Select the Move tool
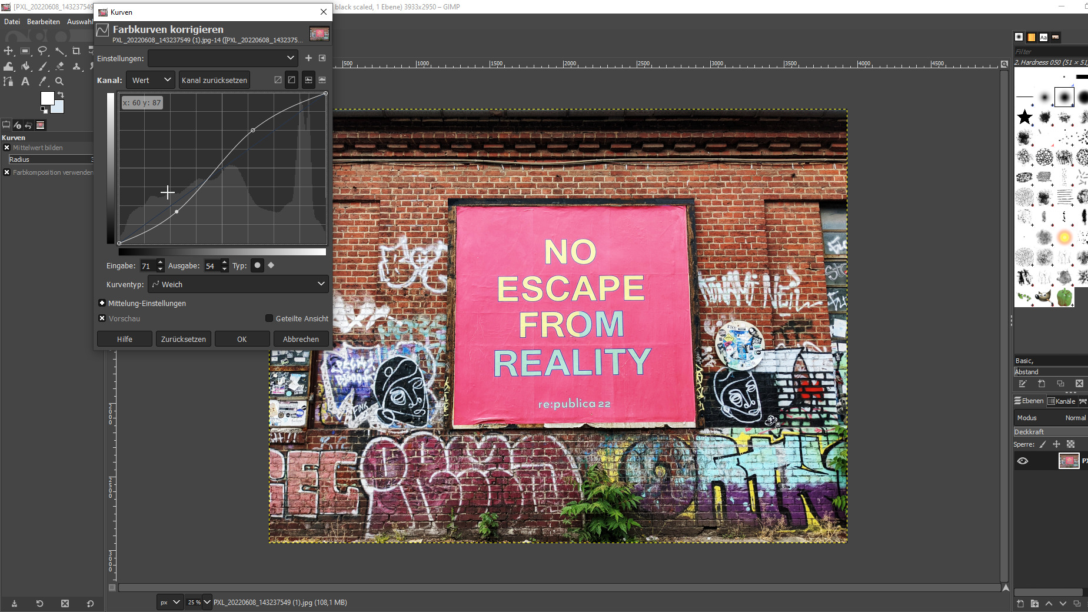 8,51
